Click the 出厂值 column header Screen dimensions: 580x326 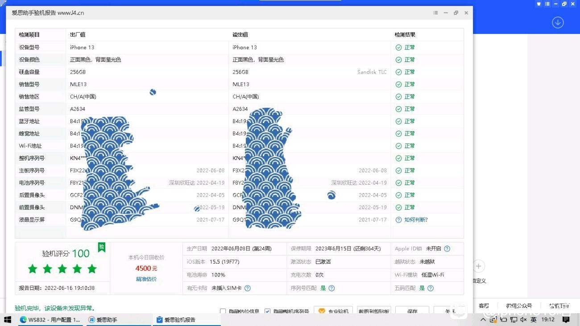pos(78,35)
